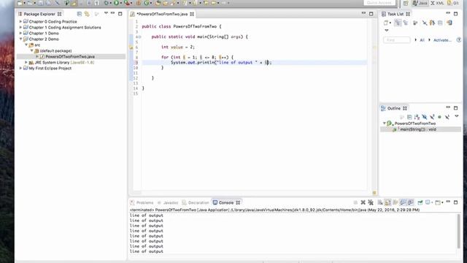The height and width of the screenshot is (263, 467).
Task: Click Quick Access search field
Action: tap(379, 3)
